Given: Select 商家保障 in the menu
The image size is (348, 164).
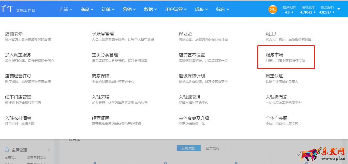Looking at the screenshot, I should tap(101, 76).
